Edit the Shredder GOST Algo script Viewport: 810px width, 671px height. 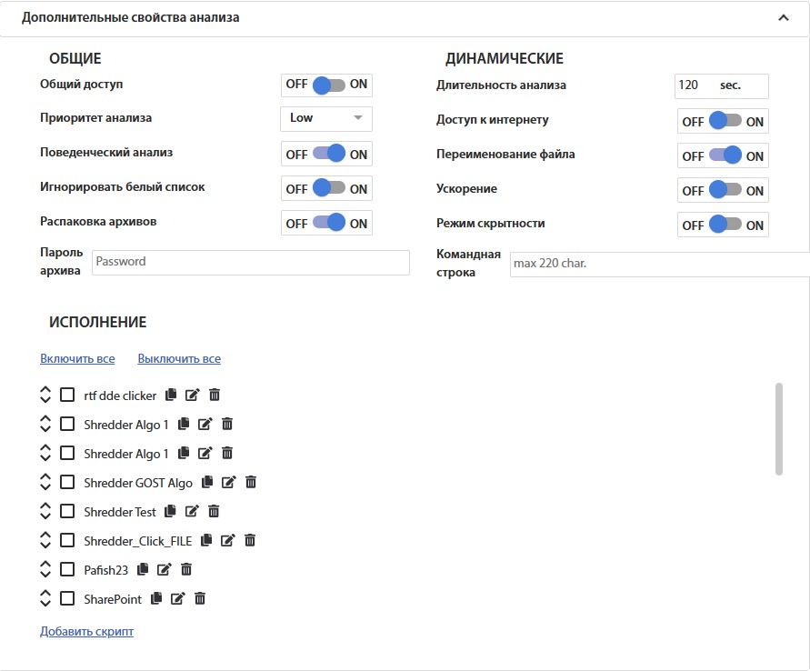pyautogui.click(x=228, y=483)
